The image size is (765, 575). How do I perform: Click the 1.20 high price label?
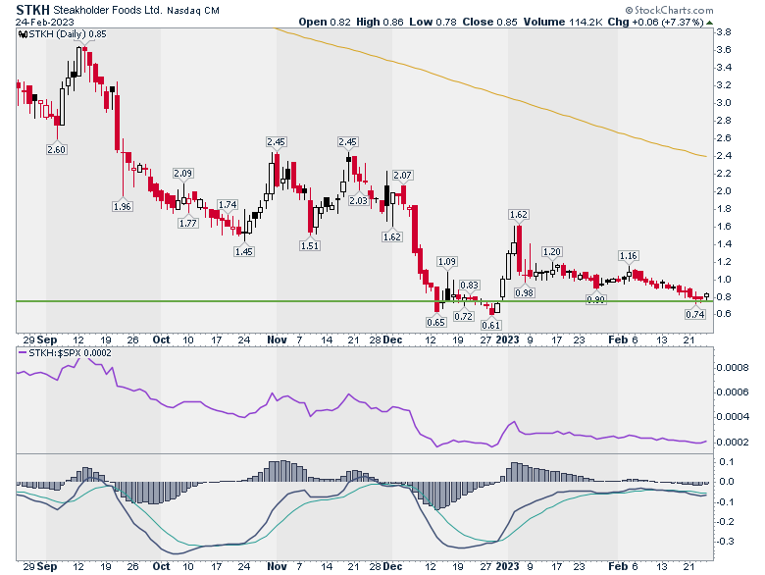[552, 252]
